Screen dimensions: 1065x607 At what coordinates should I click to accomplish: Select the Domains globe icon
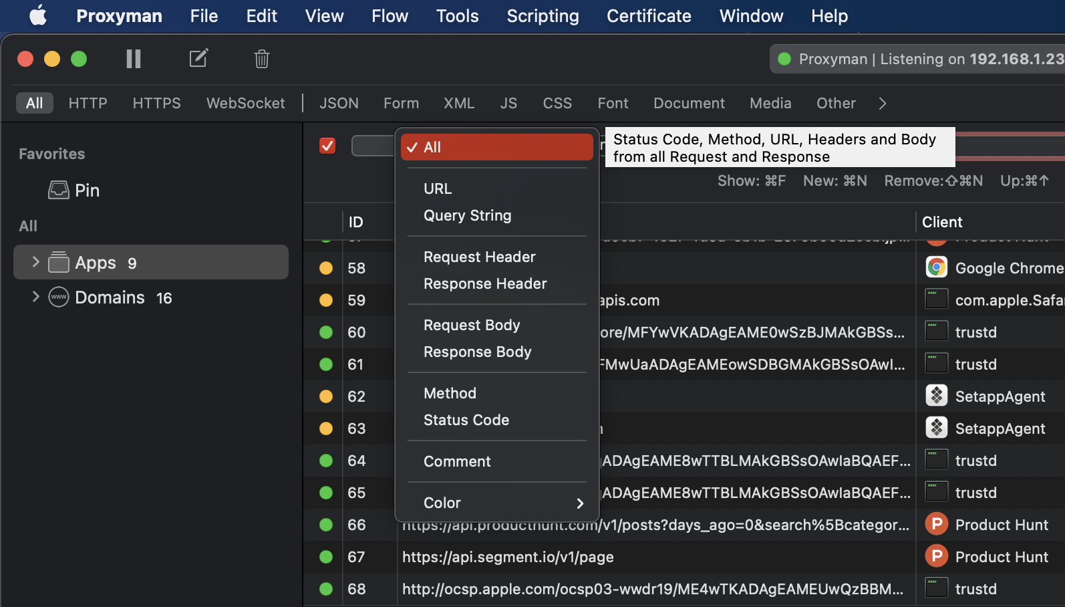(59, 297)
